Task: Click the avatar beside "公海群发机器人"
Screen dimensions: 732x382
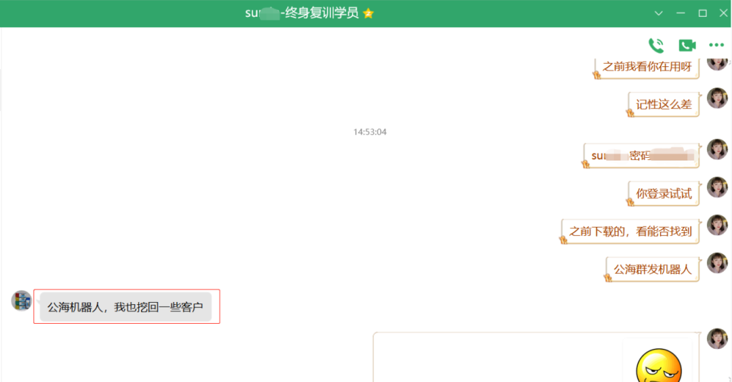Action: [x=717, y=263]
